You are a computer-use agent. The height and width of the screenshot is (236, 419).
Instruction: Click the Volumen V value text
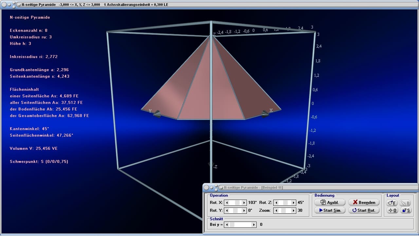(34, 148)
